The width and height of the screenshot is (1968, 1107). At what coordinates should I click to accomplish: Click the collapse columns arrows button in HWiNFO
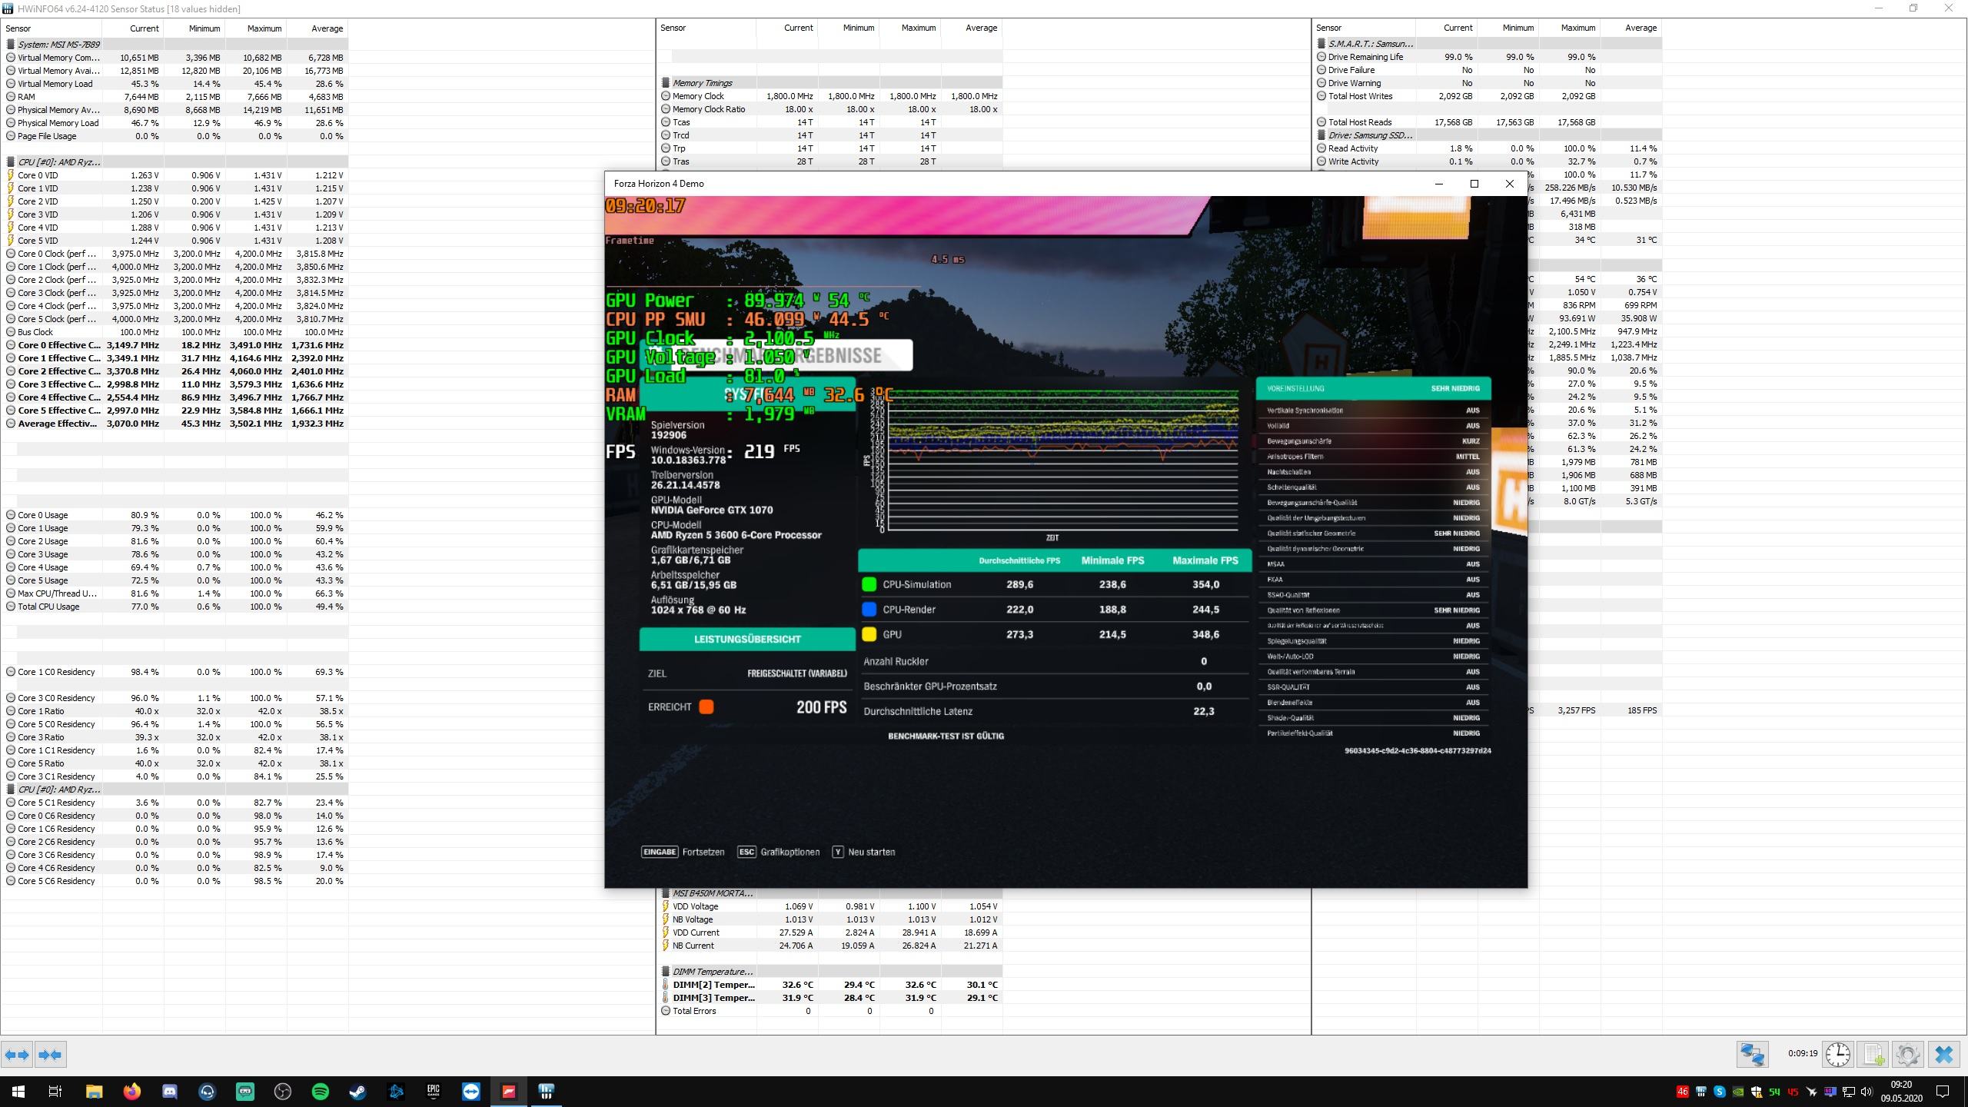pos(51,1055)
